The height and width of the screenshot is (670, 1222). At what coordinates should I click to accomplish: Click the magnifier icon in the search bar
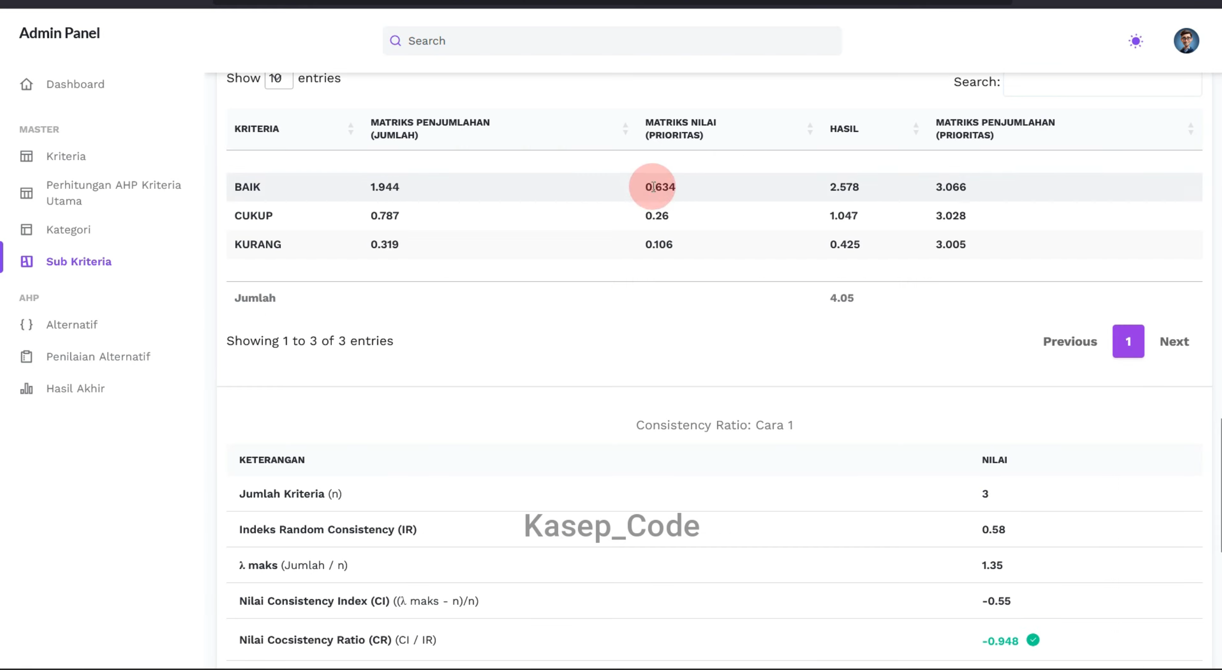pos(395,41)
